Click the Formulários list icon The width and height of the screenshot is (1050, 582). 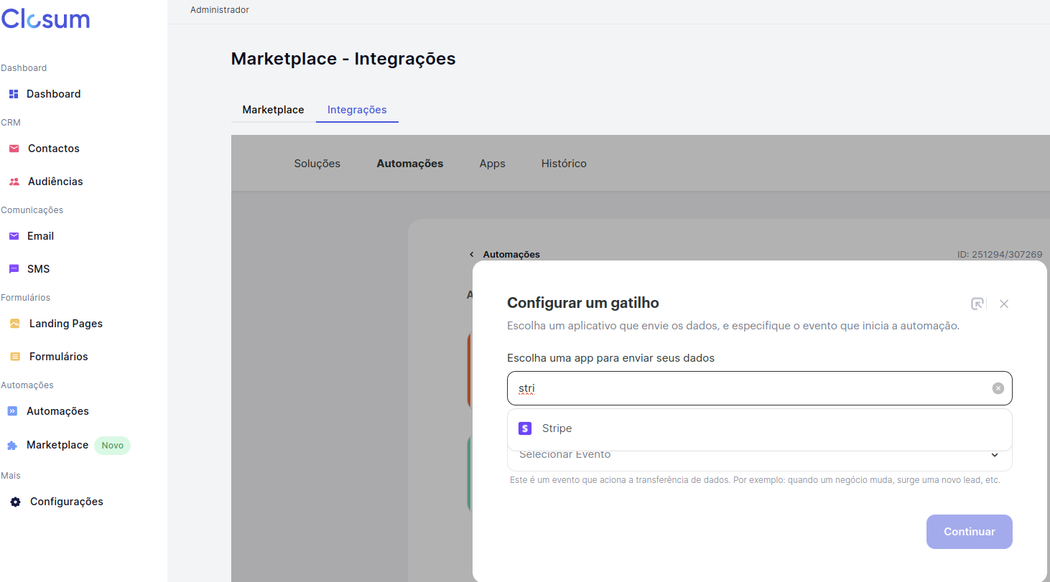(x=15, y=357)
